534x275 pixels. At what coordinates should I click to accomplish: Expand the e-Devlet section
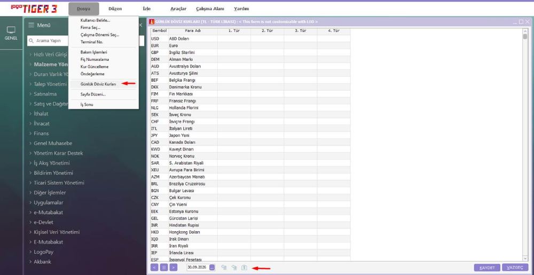[x=43, y=222]
